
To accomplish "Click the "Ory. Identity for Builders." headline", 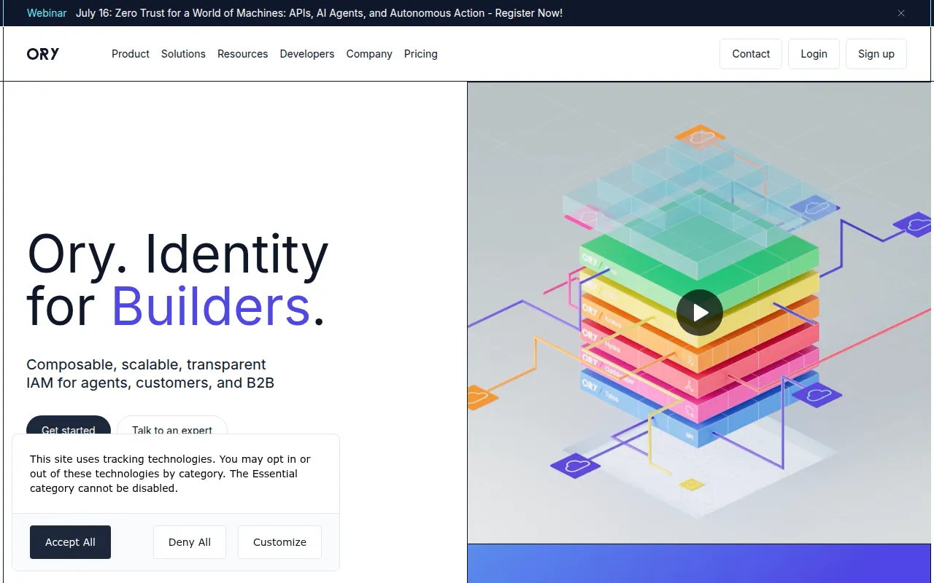I will 178,280.
